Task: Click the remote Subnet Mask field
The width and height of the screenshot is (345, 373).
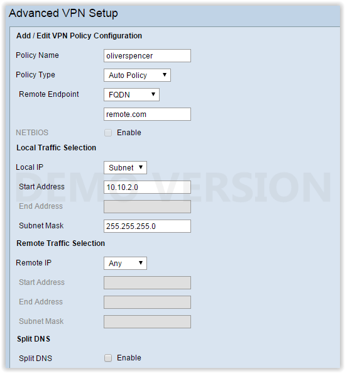Action: click(x=147, y=321)
